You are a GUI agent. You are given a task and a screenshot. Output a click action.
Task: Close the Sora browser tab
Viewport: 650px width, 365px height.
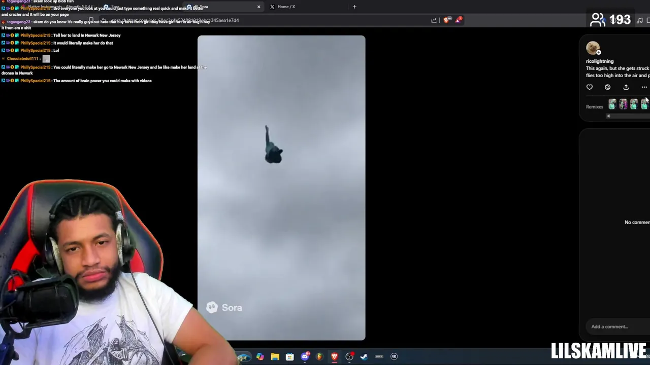click(258, 7)
